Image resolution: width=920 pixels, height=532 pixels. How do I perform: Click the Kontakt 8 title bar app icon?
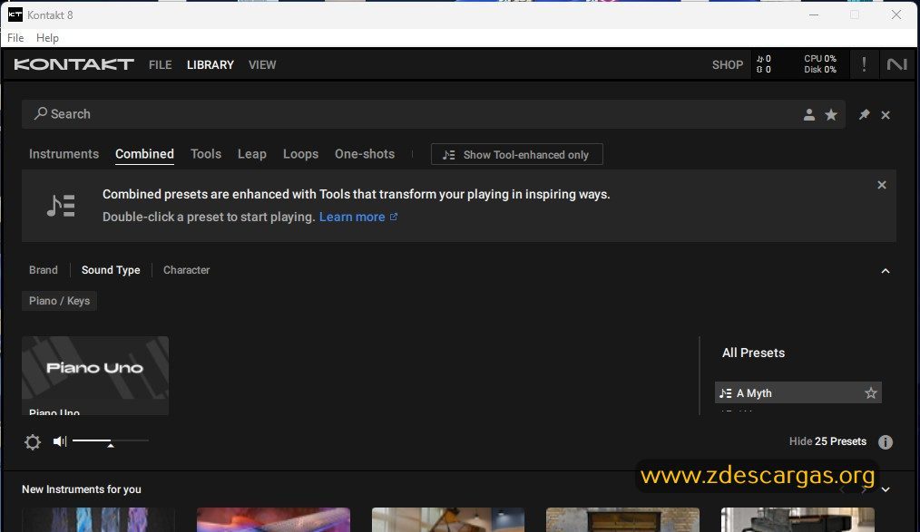[x=15, y=15]
